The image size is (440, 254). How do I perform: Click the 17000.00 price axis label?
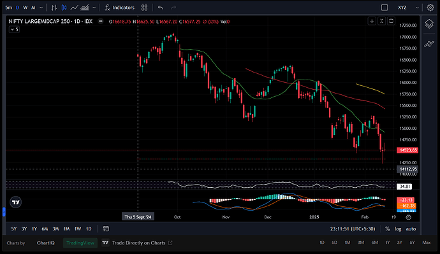click(x=408, y=37)
